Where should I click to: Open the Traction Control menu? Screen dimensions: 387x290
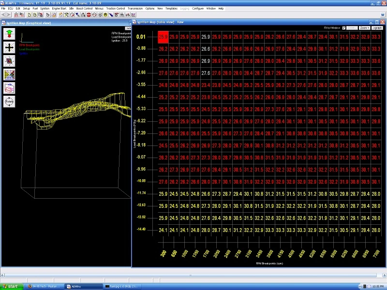pyautogui.click(x=116, y=8)
